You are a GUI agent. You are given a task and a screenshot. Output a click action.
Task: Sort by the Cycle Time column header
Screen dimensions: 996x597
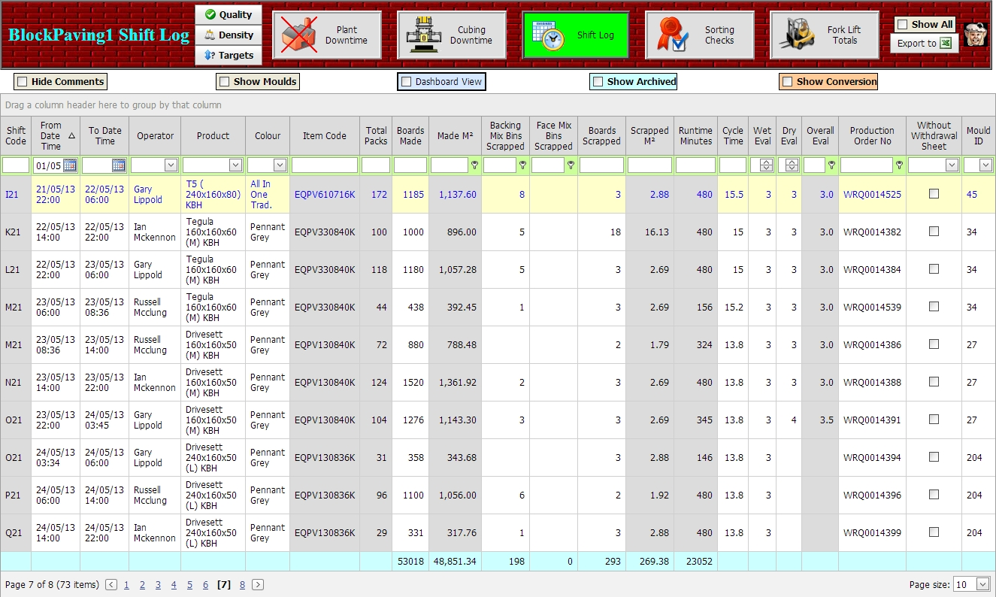[x=733, y=135]
